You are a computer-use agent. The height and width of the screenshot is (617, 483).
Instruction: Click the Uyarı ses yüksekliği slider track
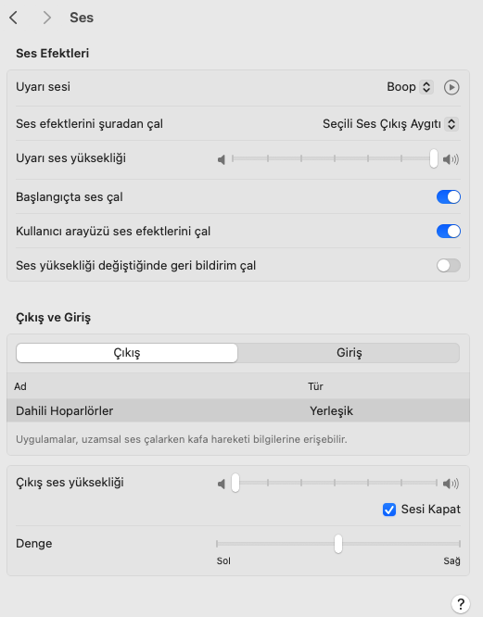click(335, 158)
